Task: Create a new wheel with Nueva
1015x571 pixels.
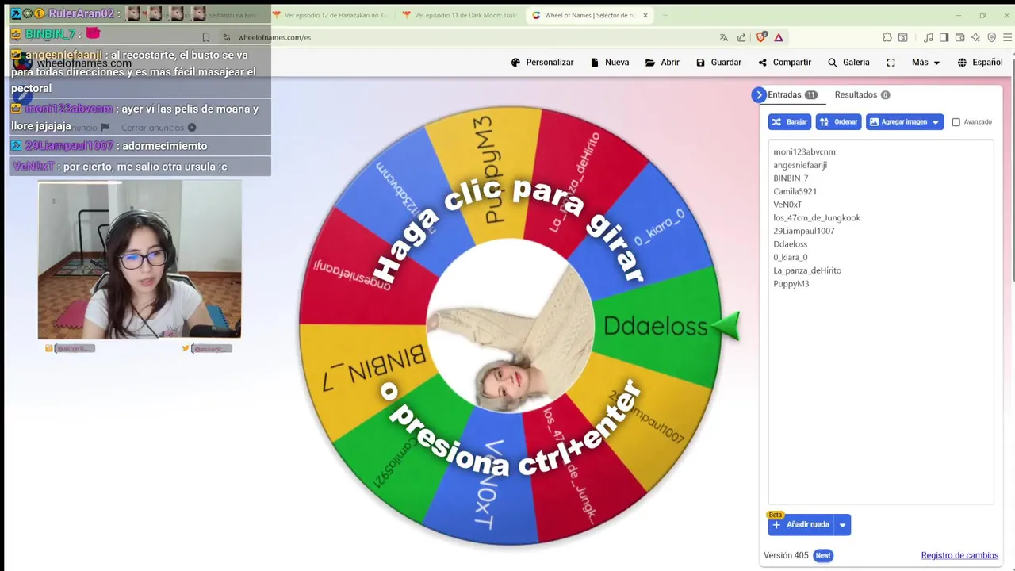Action: coord(609,63)
